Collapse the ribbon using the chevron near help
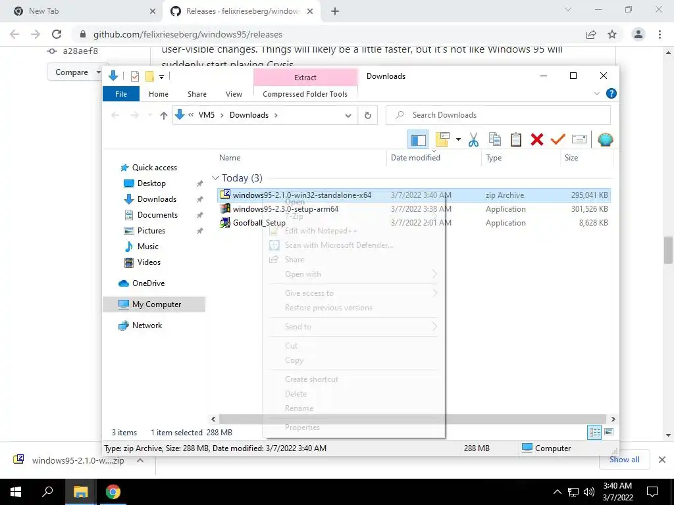The image size is (674, 505). (x=596, y=93)
